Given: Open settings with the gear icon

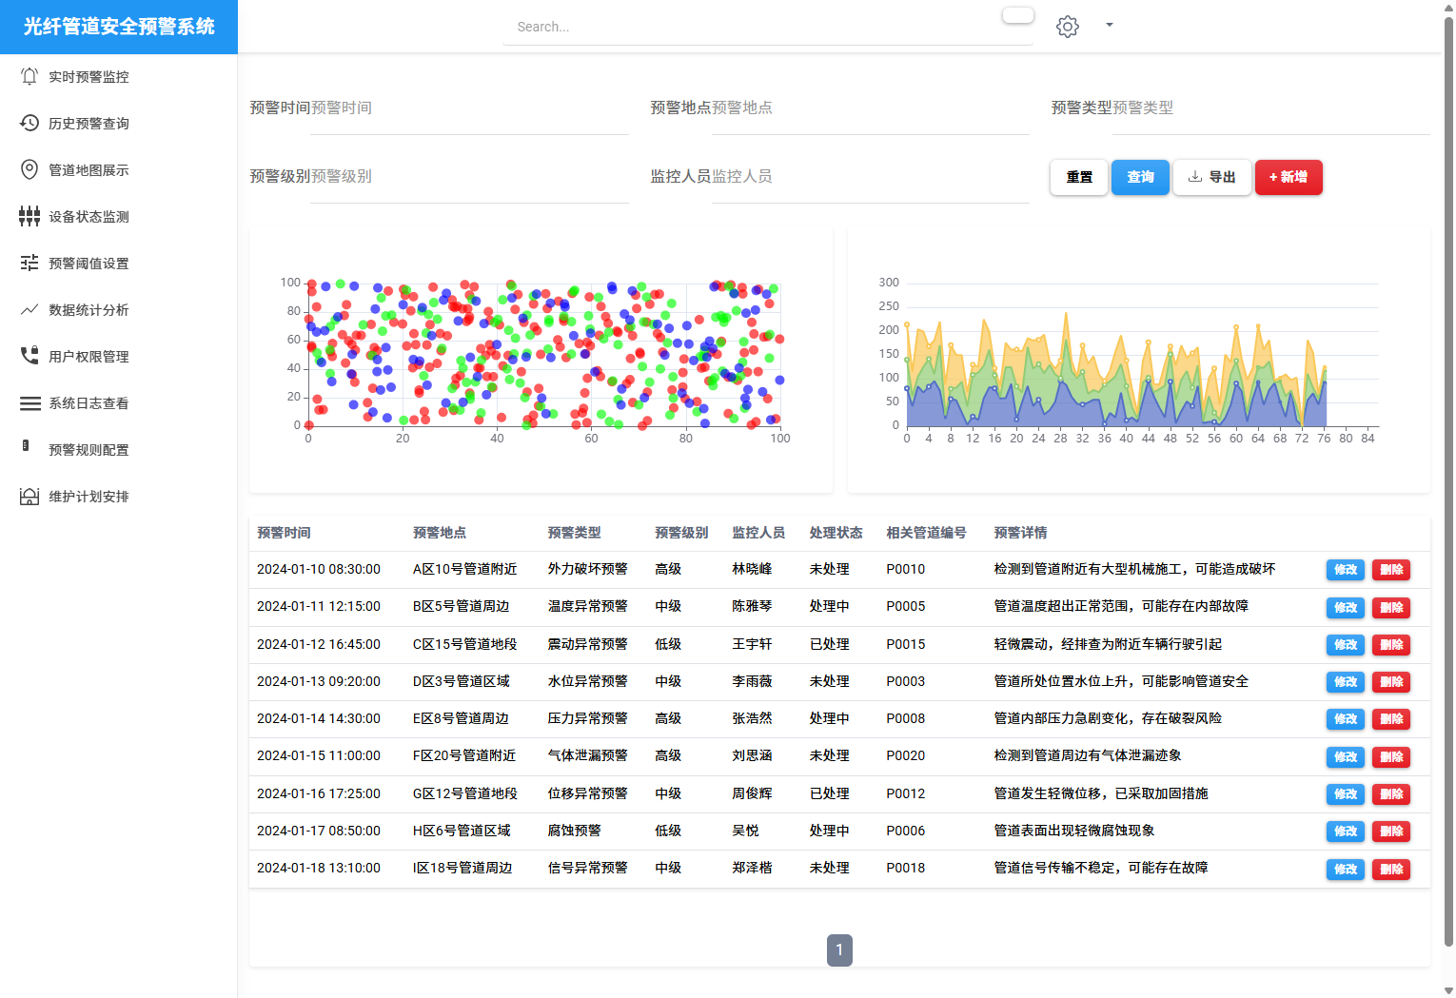Looking at the screenshot, I should [1068, 27].
